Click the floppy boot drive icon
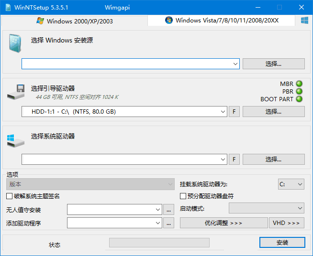This screenshot has height=256, width=313. pyautogui.click(x=16, y=92)
